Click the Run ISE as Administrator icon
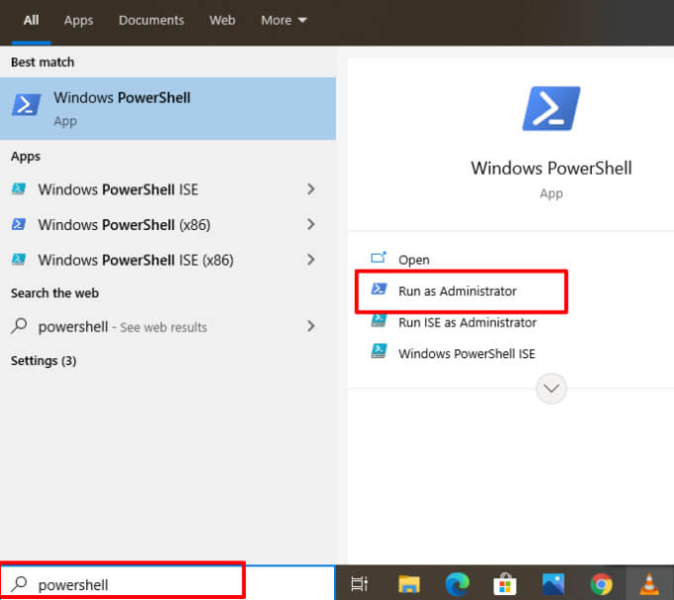This screenshot has width=674, height=600. click(x=379, y=320)
